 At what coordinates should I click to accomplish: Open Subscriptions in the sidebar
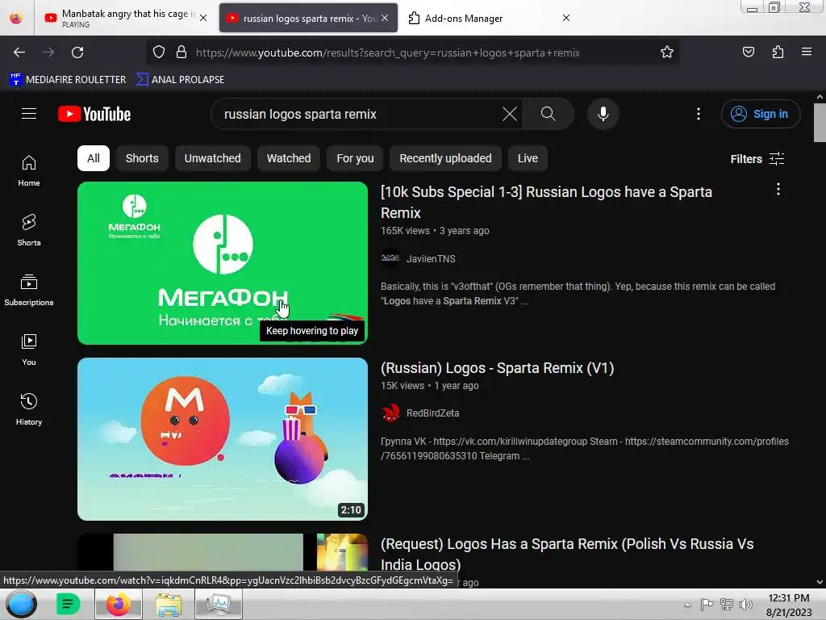29,290
